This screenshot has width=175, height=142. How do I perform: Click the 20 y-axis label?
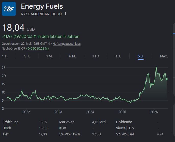pyautogui.click(x=4, y=76)
